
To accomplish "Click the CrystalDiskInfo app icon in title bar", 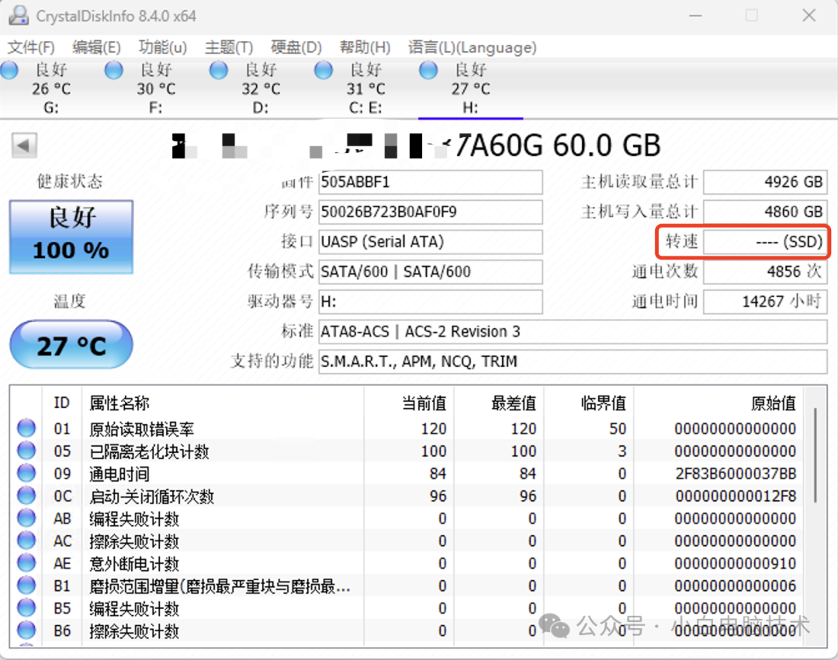I will coord(19,15).
